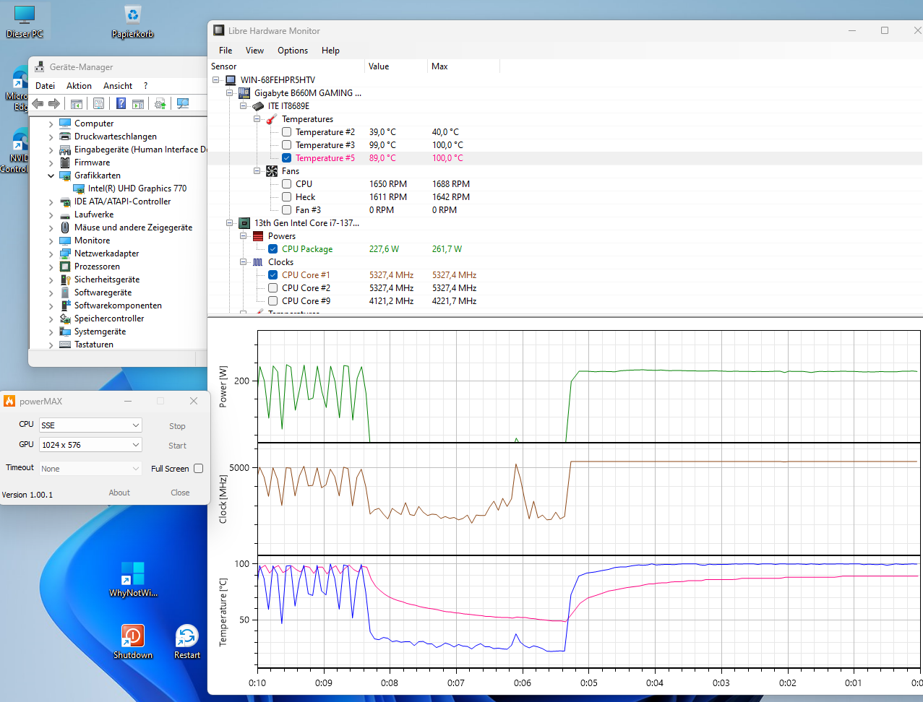Enable the Temperature #2 checkbox

click(286, 132)
